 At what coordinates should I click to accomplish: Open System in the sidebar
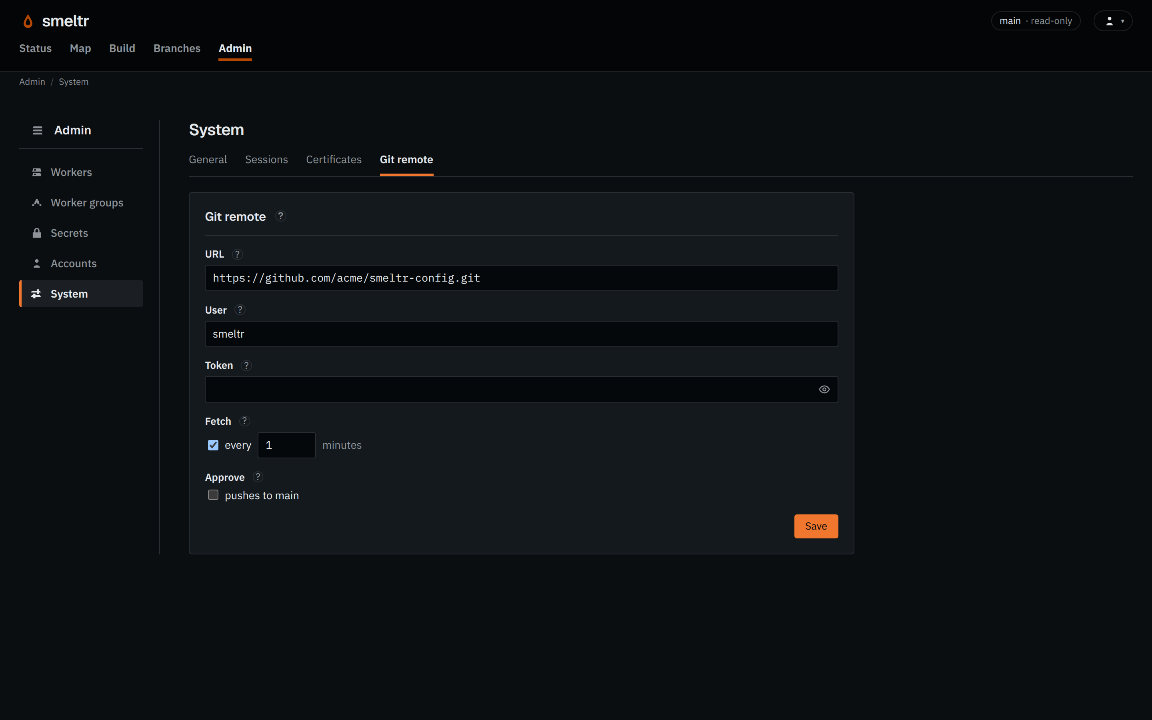(x=81, y=294)
